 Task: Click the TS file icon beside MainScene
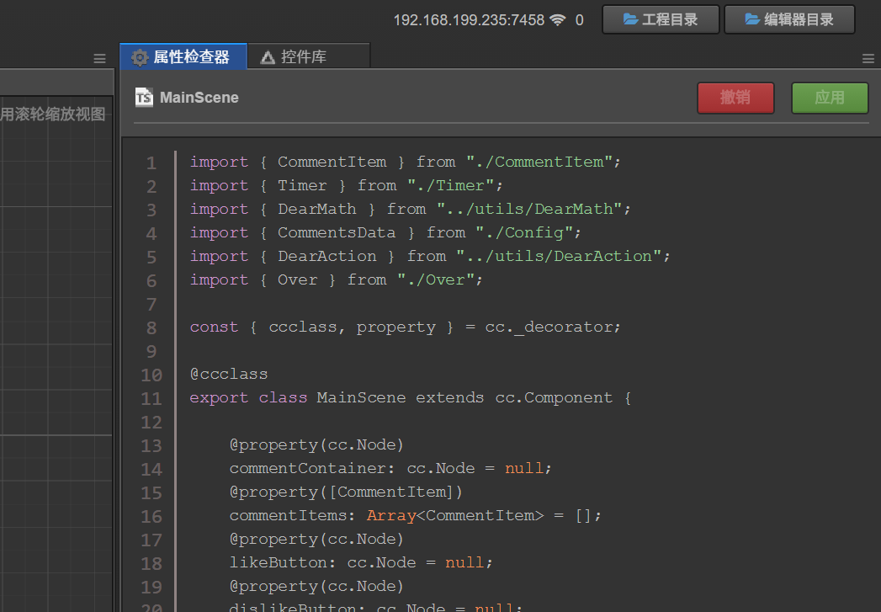[144, 97]
